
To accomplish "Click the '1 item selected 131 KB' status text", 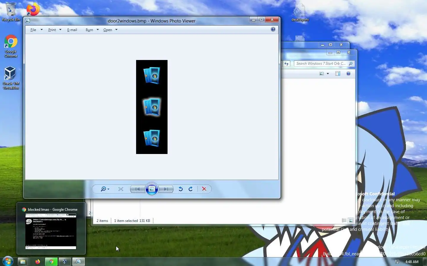I will (x=132, y=221).
